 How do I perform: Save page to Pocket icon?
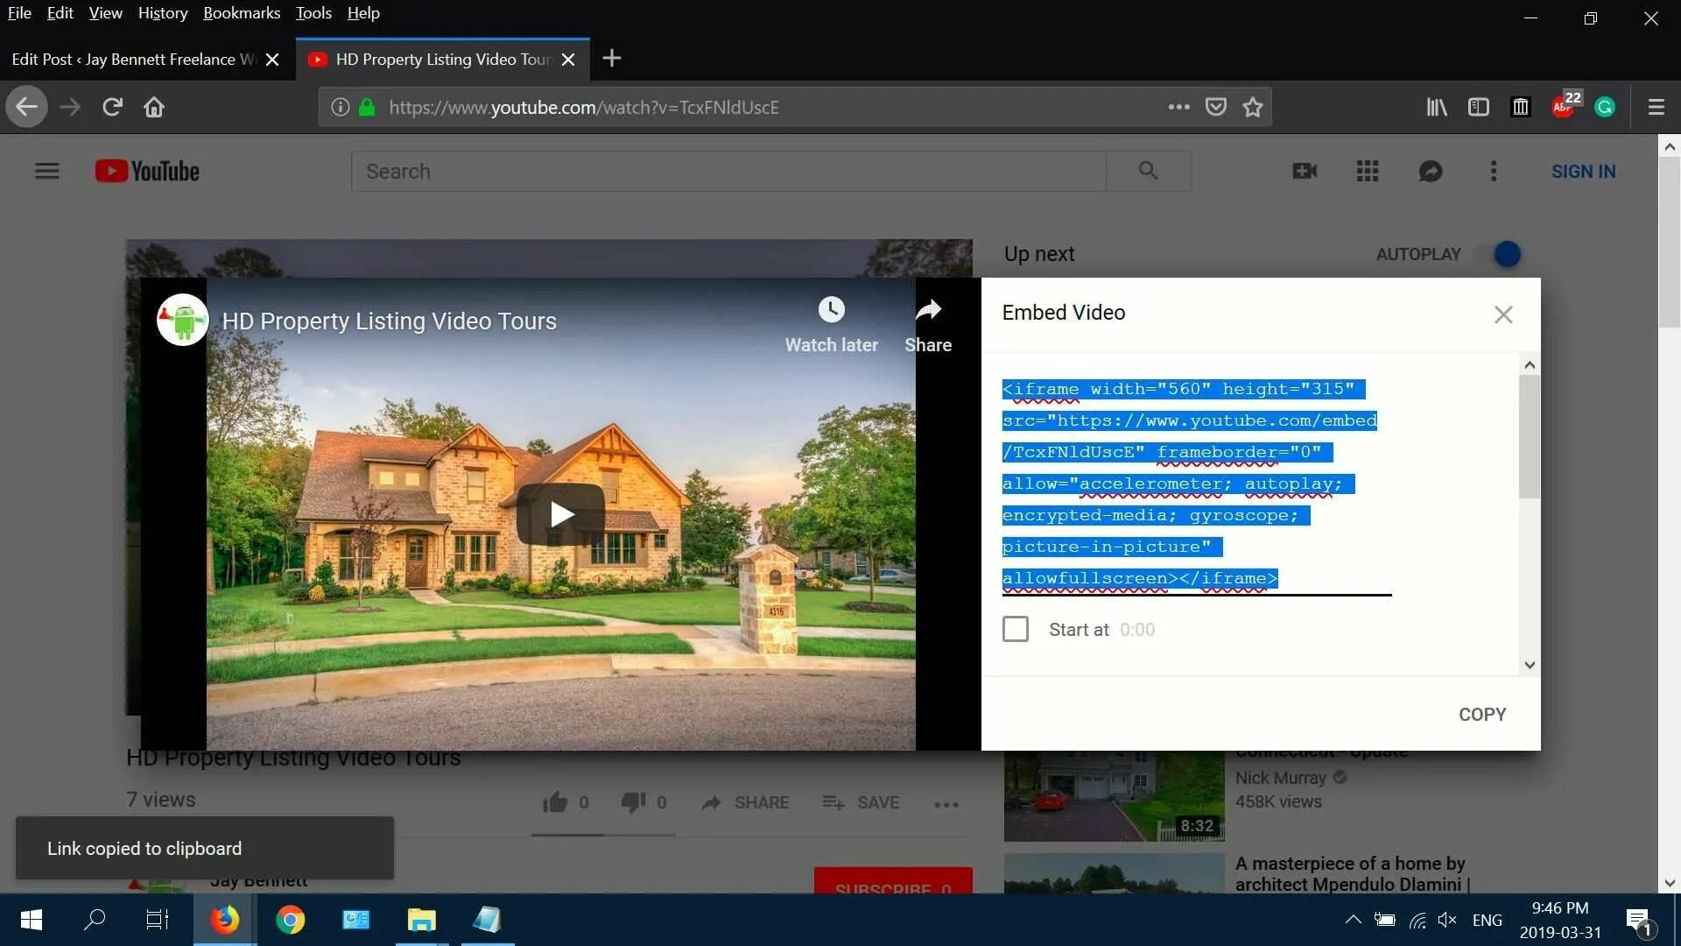pos(1215,107)
